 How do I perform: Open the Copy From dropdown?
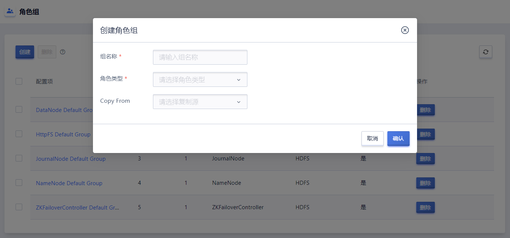(x=200, y=102)
